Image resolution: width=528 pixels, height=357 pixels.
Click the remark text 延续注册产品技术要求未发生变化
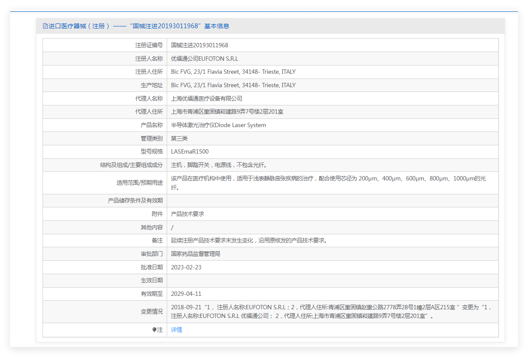coord(249,241)
